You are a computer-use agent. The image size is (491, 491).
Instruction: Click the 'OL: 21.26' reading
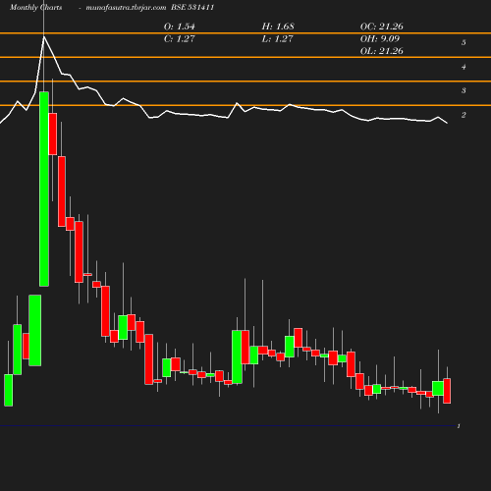click(x=382, y=51)
